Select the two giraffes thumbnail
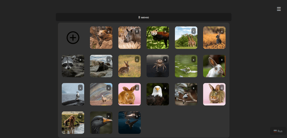The image size is (287, 138). (x=186, y=38)
